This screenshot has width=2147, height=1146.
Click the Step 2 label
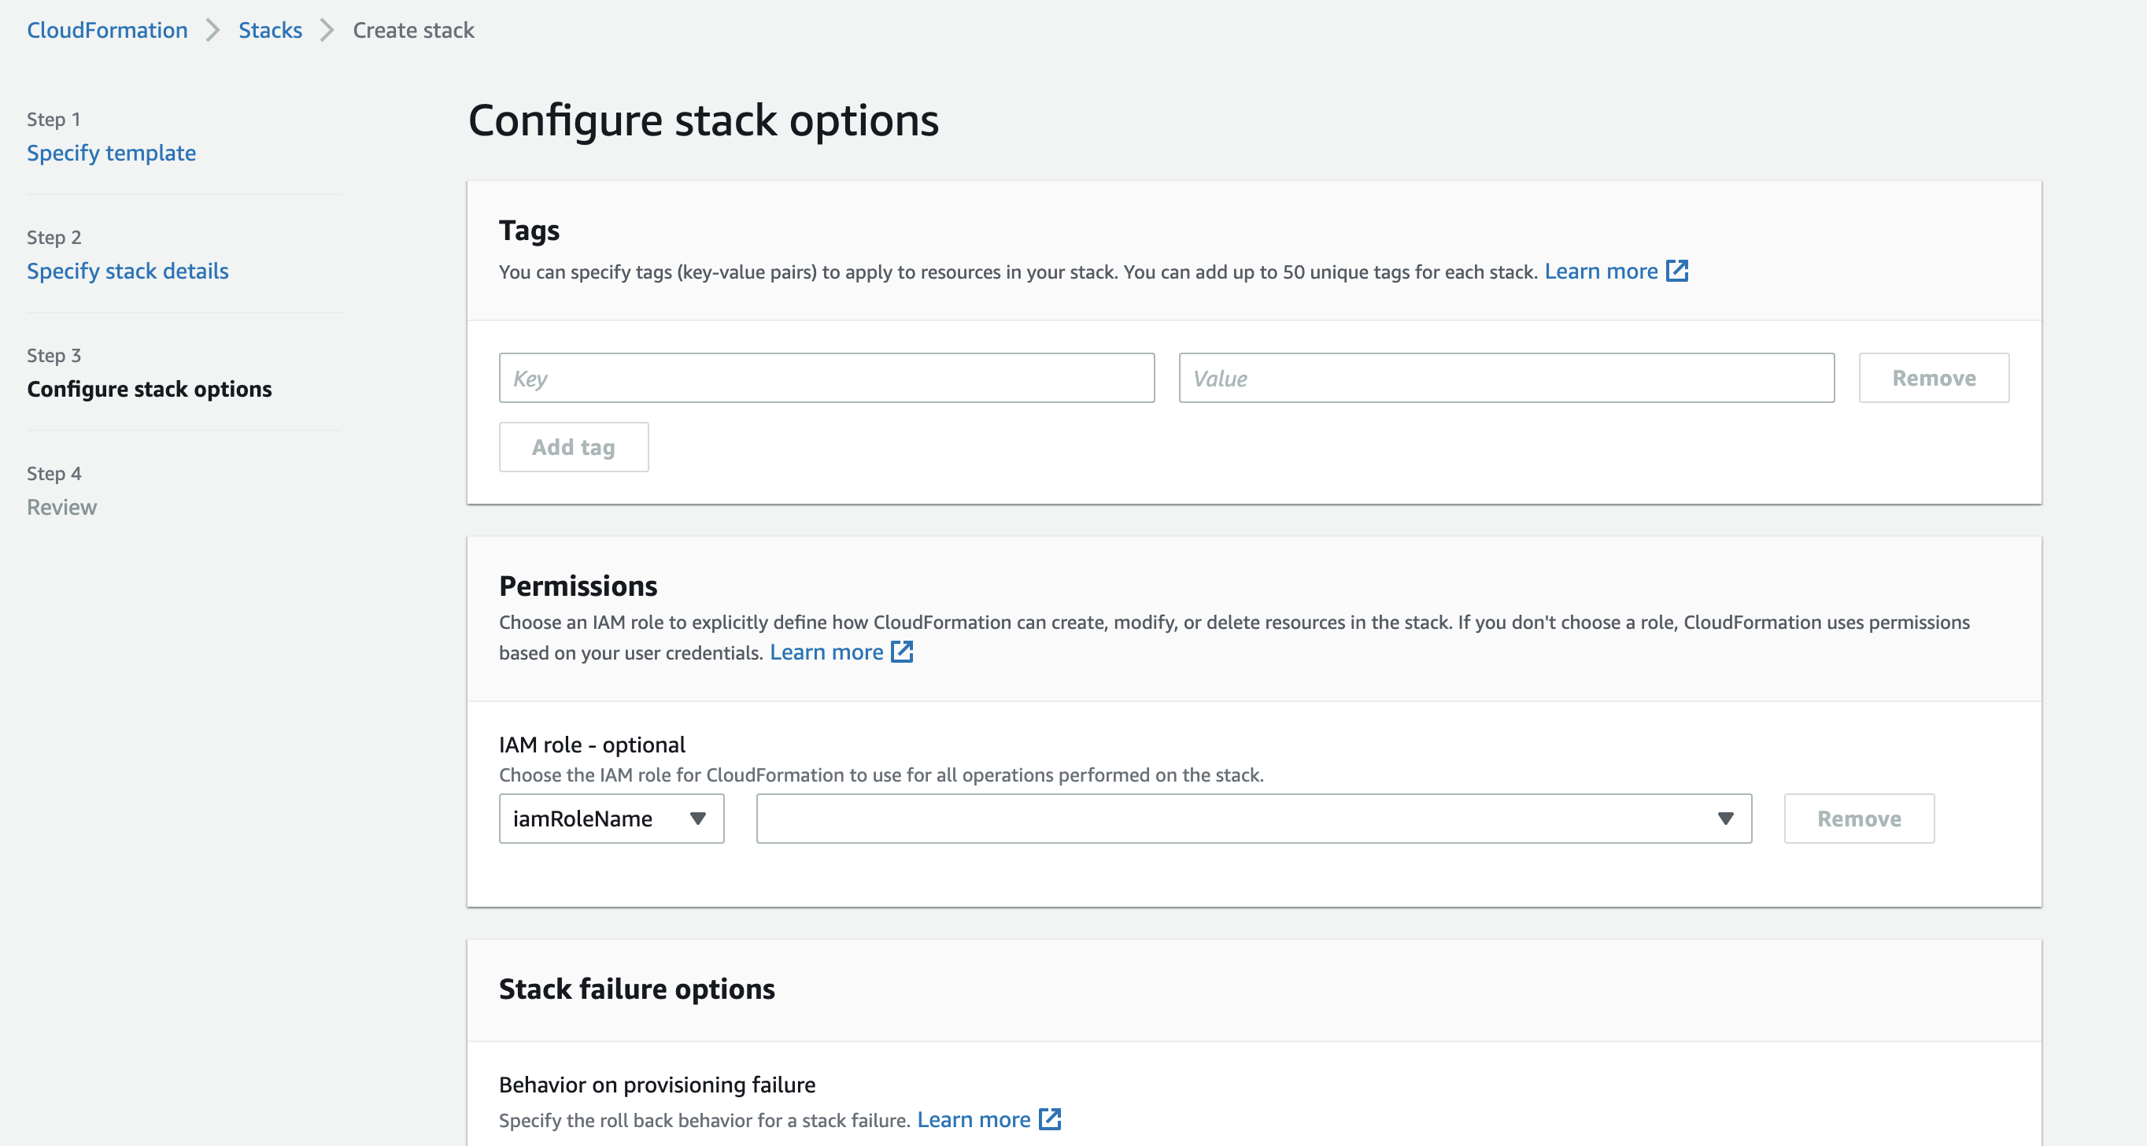pyautogui.click(x=54, y=238)
